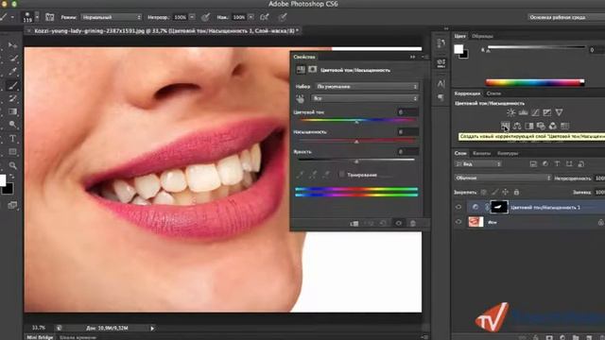
Task: Add a Color Lookup adjustment layer
Action: [x=565, y=126]
